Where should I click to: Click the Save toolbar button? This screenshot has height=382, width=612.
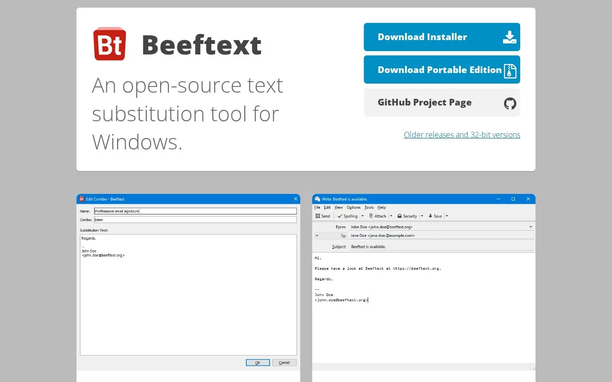(435, 216)
